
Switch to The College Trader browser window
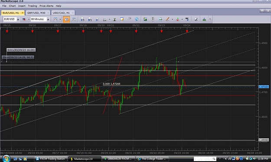[x=152, y=159]
